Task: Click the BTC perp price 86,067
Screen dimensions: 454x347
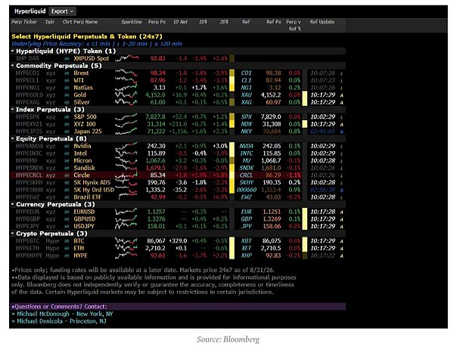Action: (x=156, y=241)
